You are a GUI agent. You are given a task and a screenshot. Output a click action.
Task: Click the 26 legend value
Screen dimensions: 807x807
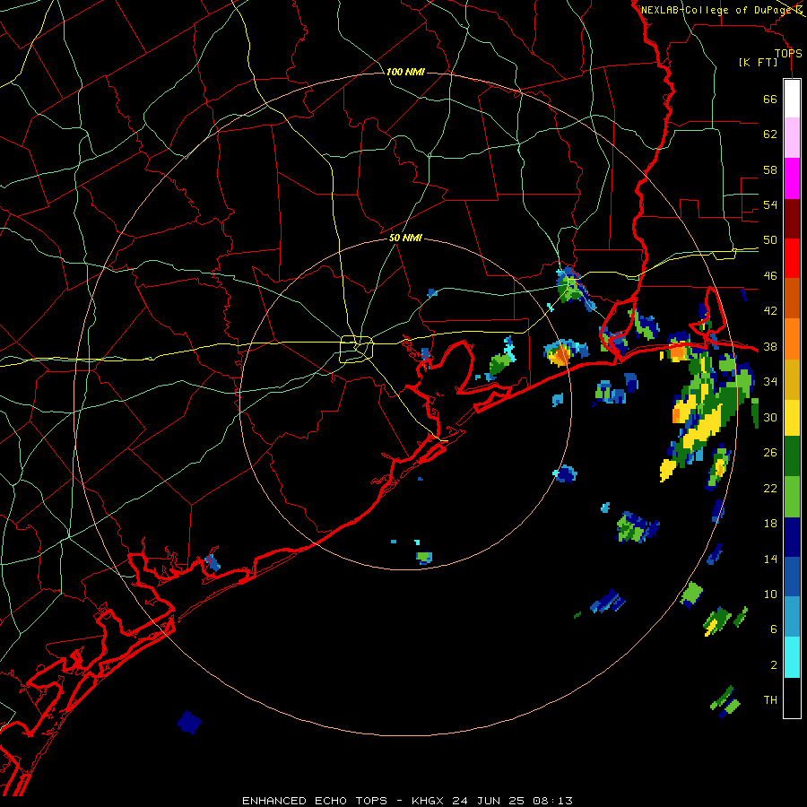770,453
